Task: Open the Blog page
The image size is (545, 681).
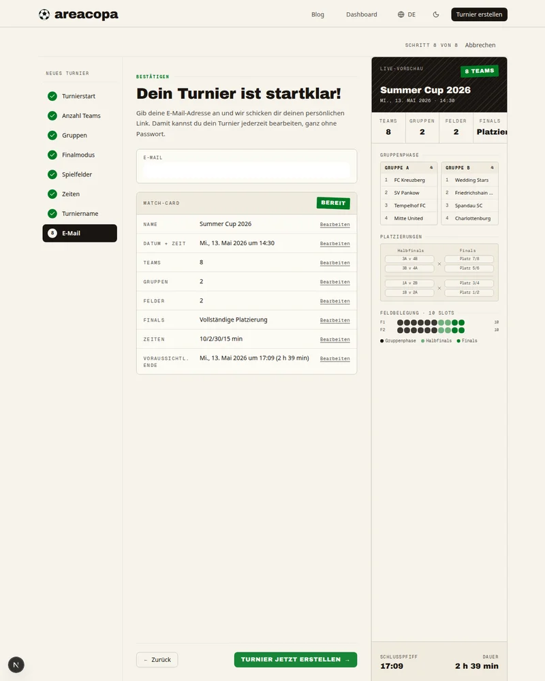Action: point(317,14)
